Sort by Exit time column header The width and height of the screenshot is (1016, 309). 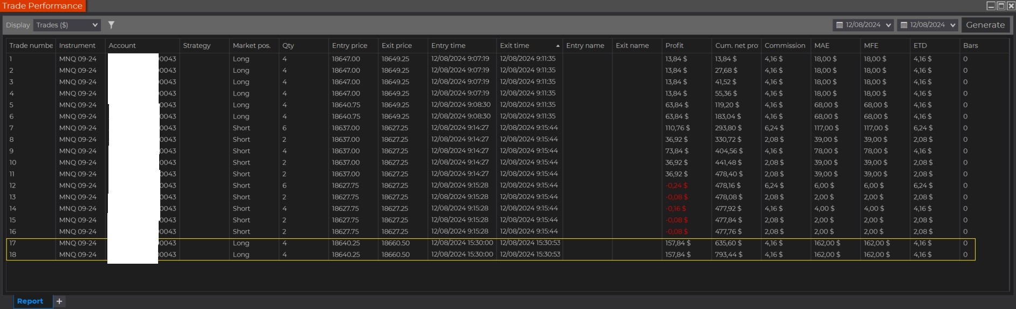tap(529, 46)
